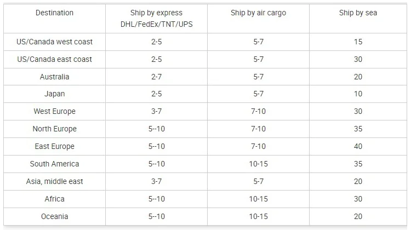Click the Destination column header

(x=54, y=13)
